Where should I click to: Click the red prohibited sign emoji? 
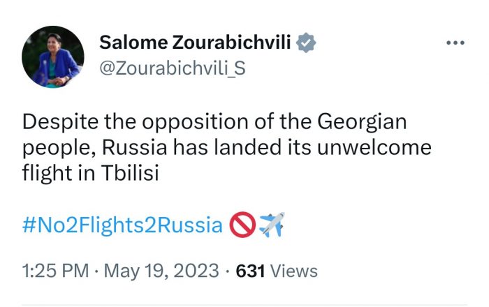click(242, 225)
